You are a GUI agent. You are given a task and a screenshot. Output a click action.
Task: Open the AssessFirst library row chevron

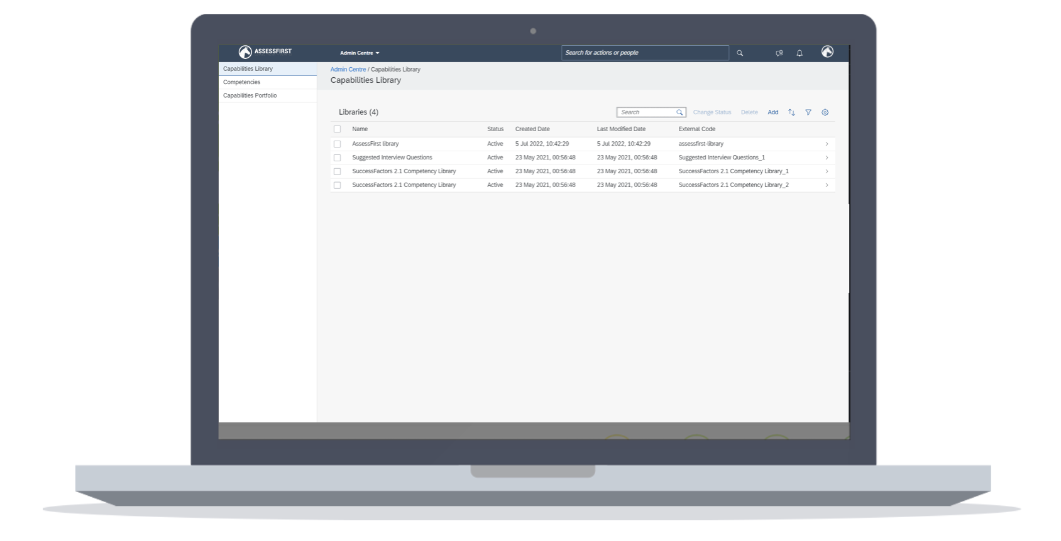tap(827, 144)
